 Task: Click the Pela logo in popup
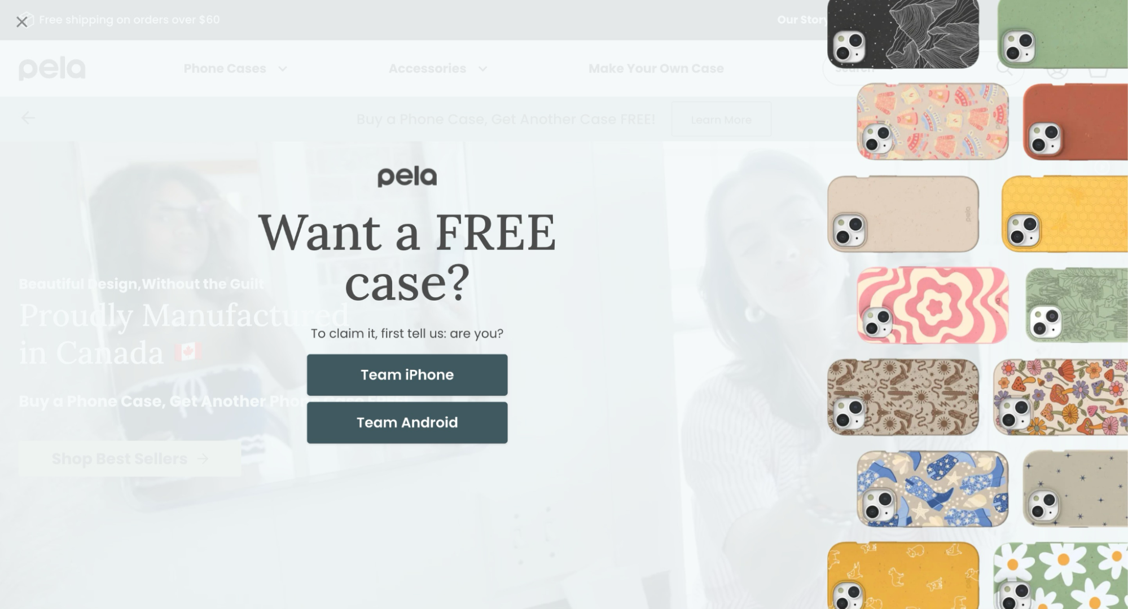coord(407,176)
